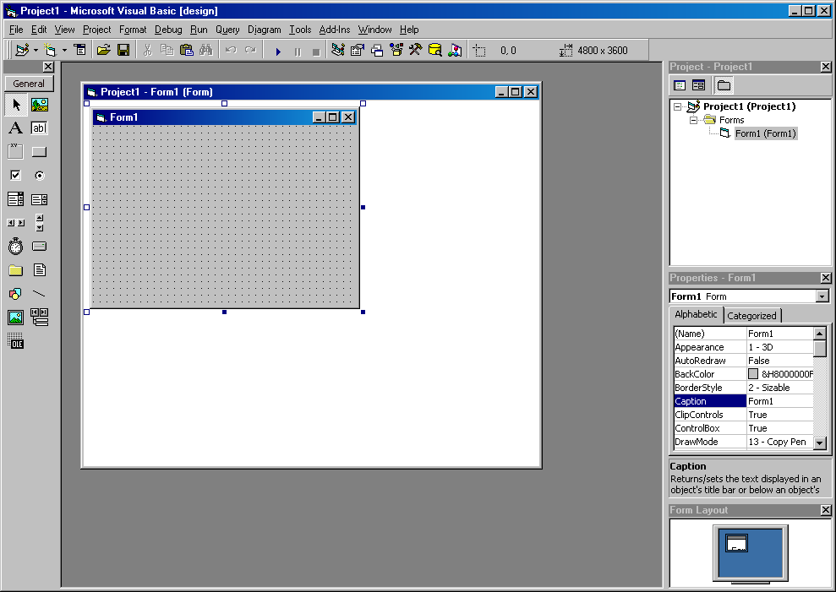Image resolution: width=836 pixels, height=592 pixels.
Task: Open the Object Browser from the toolbar
Action: [x=396, y=50]
